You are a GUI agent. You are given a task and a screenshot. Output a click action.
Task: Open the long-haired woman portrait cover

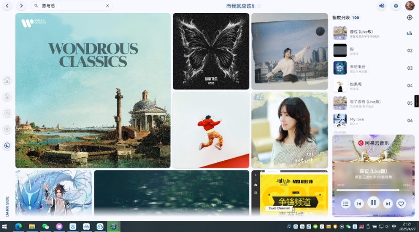pos(290,130)
